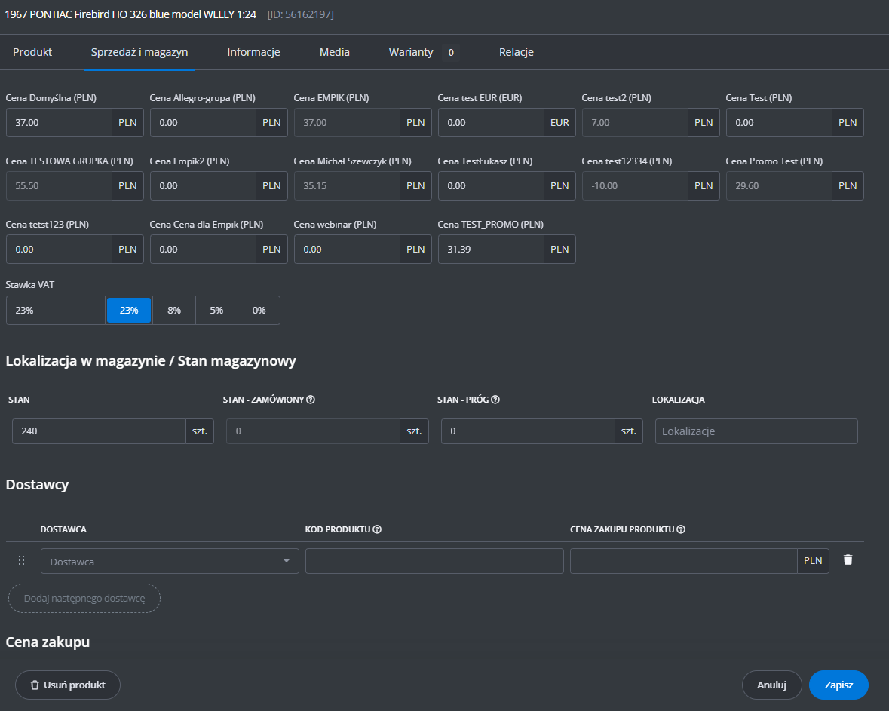Open the Media tab
The height and width of the screenshot is (711, 889).
pyautogui.click(x=334, y=52)
